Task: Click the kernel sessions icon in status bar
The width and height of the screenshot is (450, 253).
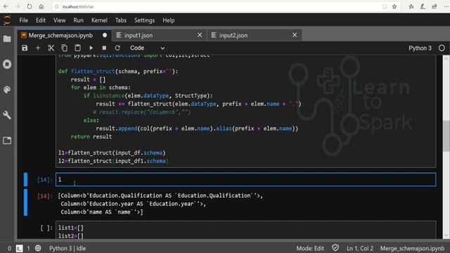Action: coord(38,248)
